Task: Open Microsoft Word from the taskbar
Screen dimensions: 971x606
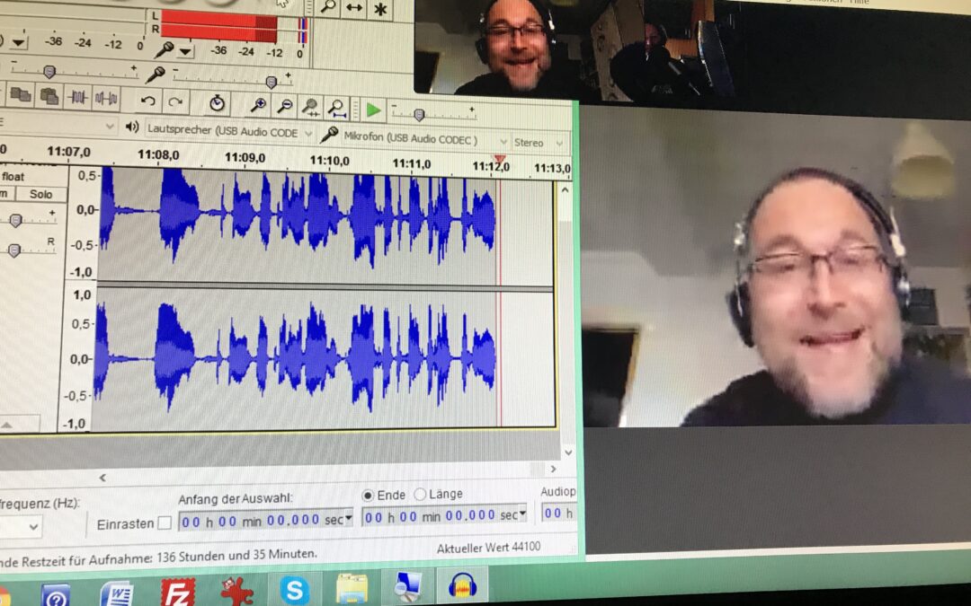Action: coord(116,594)
